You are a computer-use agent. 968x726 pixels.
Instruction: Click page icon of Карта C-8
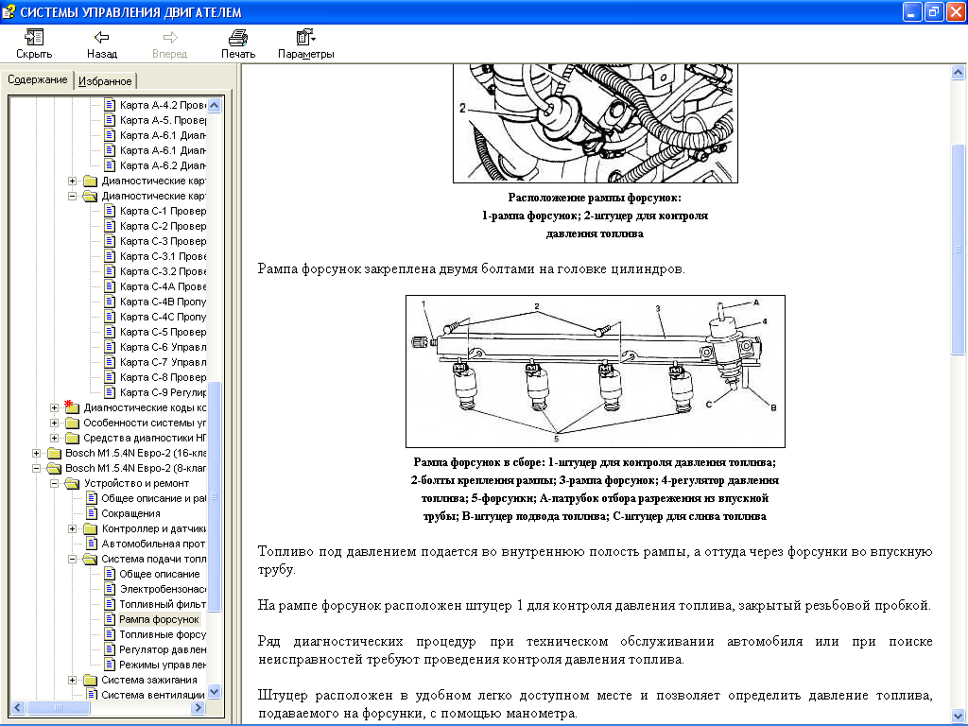pyautogui.click(x=110, y=377)
